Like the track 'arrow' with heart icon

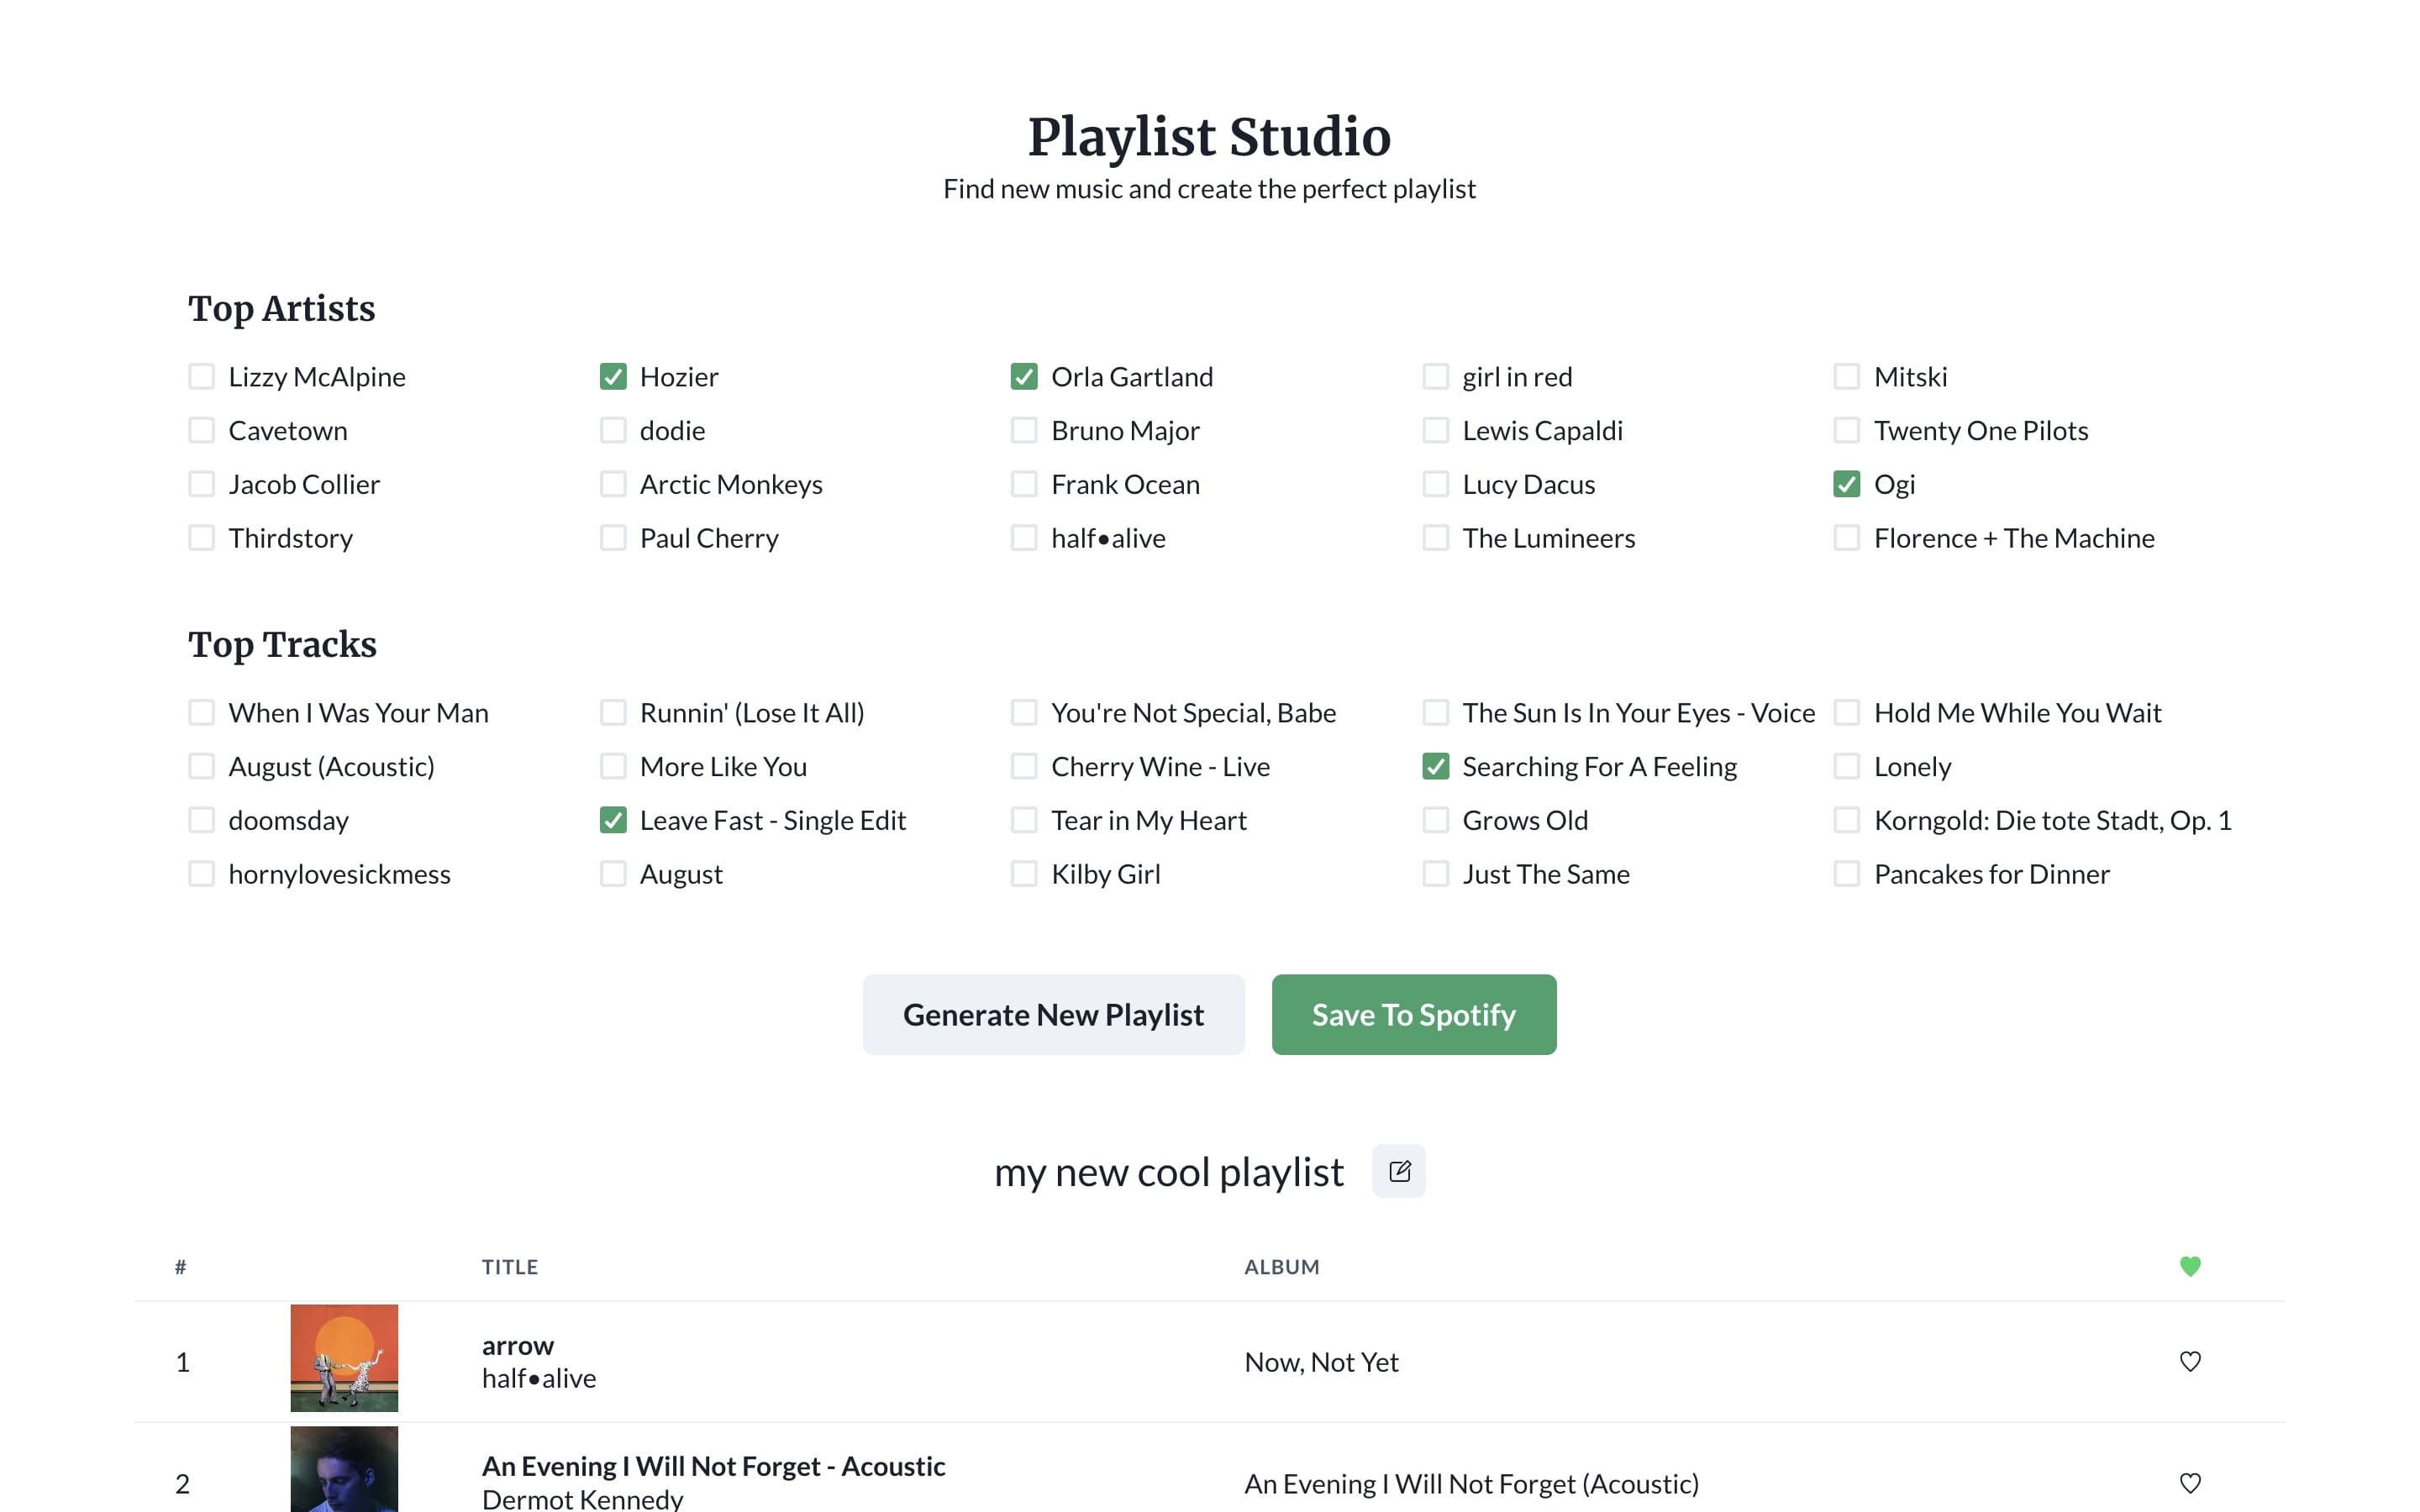tap(2189, 1361)
